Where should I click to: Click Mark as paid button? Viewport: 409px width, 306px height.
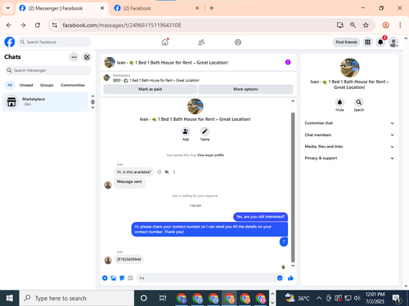[x=151, y=89]
